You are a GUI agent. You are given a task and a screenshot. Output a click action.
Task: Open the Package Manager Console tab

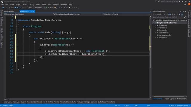[x=87, y=102]
